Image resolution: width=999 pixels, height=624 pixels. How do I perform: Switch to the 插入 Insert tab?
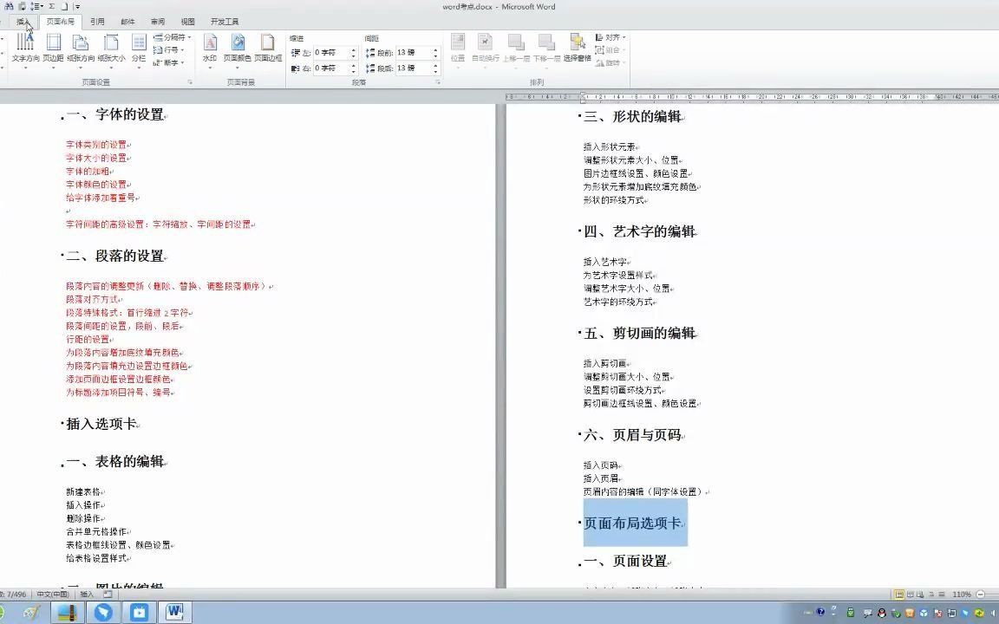[x=23, y=22]
